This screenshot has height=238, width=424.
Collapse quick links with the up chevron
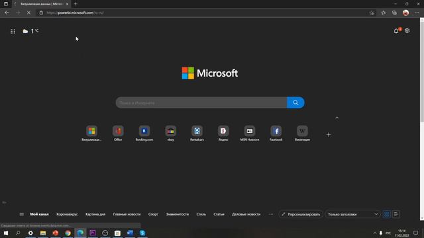point(337,118)
